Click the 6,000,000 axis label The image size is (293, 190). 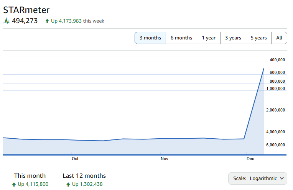276,145
